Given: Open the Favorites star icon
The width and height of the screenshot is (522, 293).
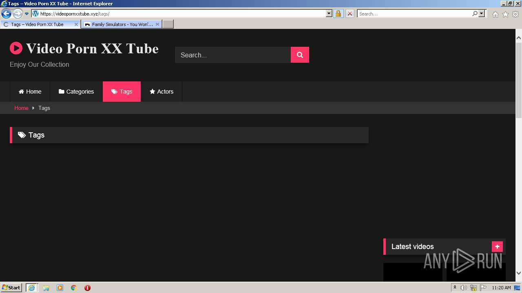Looking at the screenshot, I should click(x=505, y=14).
